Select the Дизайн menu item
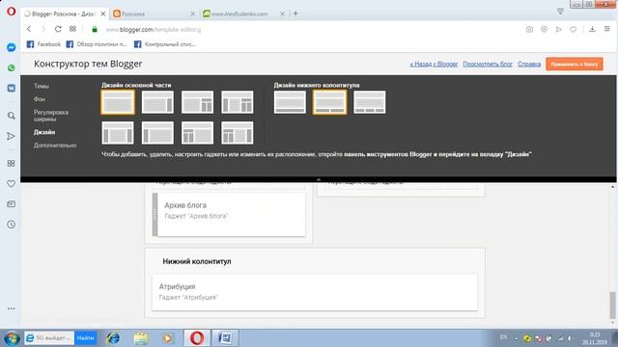The height and width of the screenshot is (347, 618). pos(44,132)
